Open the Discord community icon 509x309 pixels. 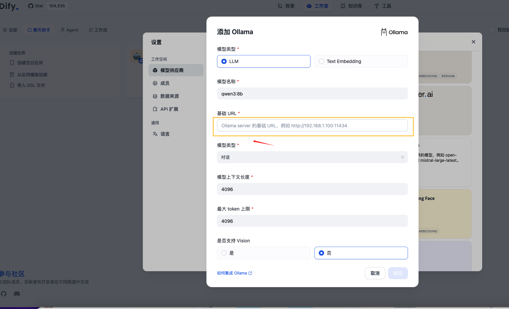pos(17,294)
